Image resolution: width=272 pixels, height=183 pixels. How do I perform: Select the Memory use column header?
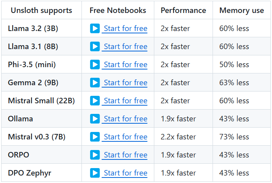pos(242,10)
